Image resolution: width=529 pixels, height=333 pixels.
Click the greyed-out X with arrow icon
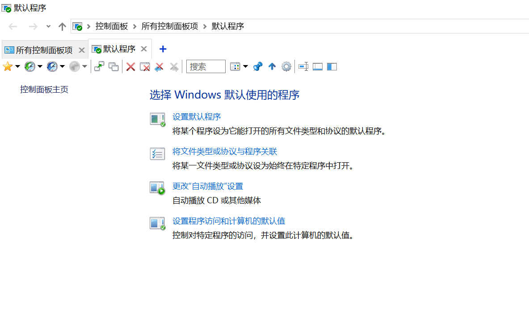174,67
